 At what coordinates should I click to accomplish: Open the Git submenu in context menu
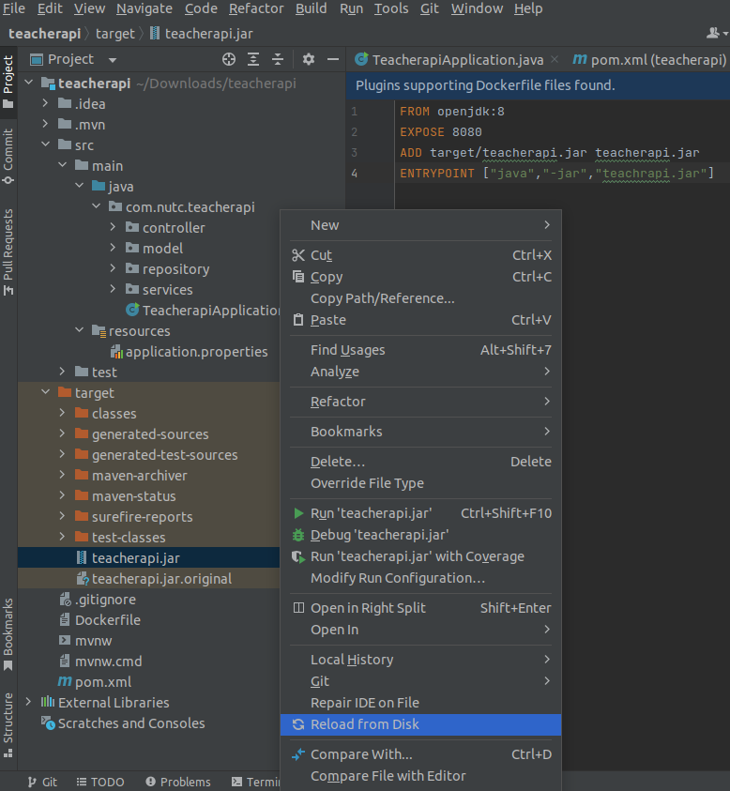point(420,681)
